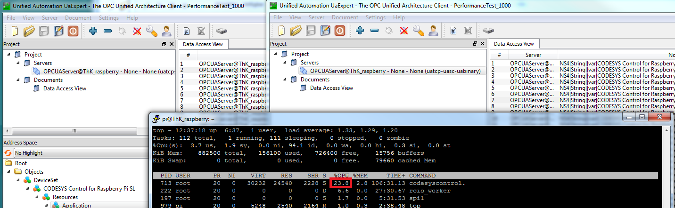Click the red X Disconnect icon, left window

137,31
